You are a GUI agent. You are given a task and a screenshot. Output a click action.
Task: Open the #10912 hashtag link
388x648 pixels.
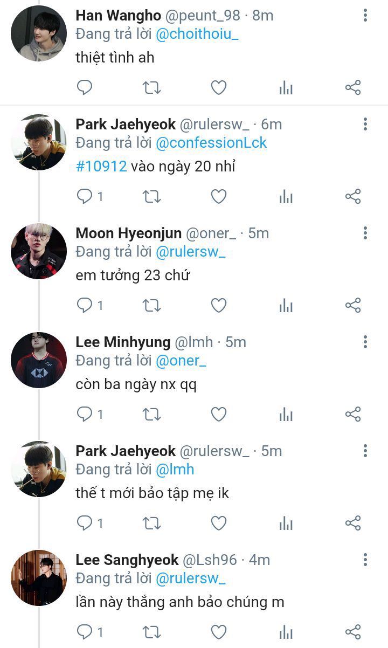click(101, 167)
